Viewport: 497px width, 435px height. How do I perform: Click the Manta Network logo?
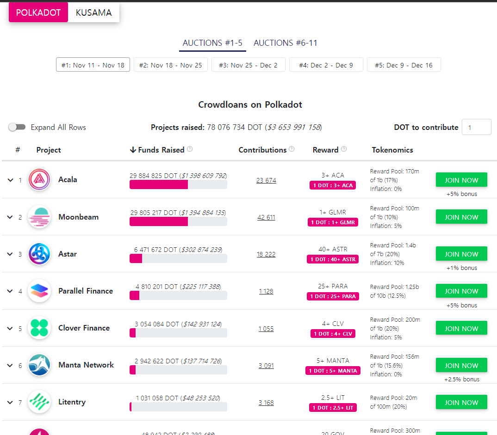point(39,365)
